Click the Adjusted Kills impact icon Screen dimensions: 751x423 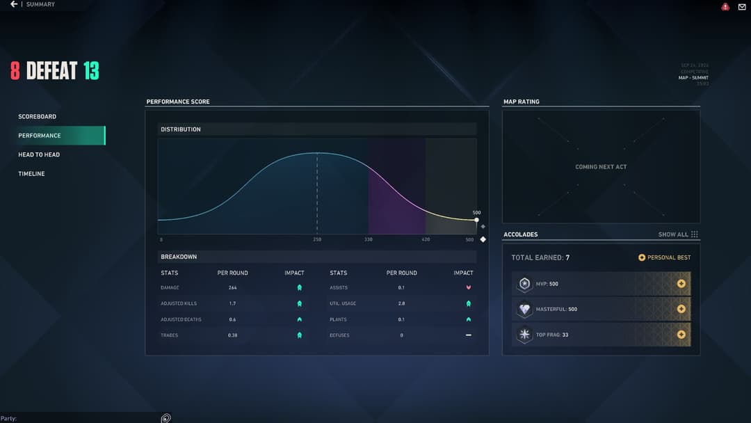299,304
